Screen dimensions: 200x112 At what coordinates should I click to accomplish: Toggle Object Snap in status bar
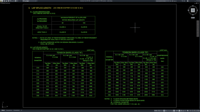tap(174, 111)
